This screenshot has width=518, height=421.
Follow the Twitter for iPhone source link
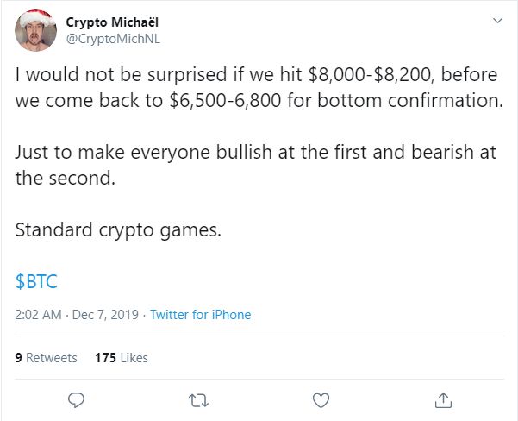(x=200, y=315)
